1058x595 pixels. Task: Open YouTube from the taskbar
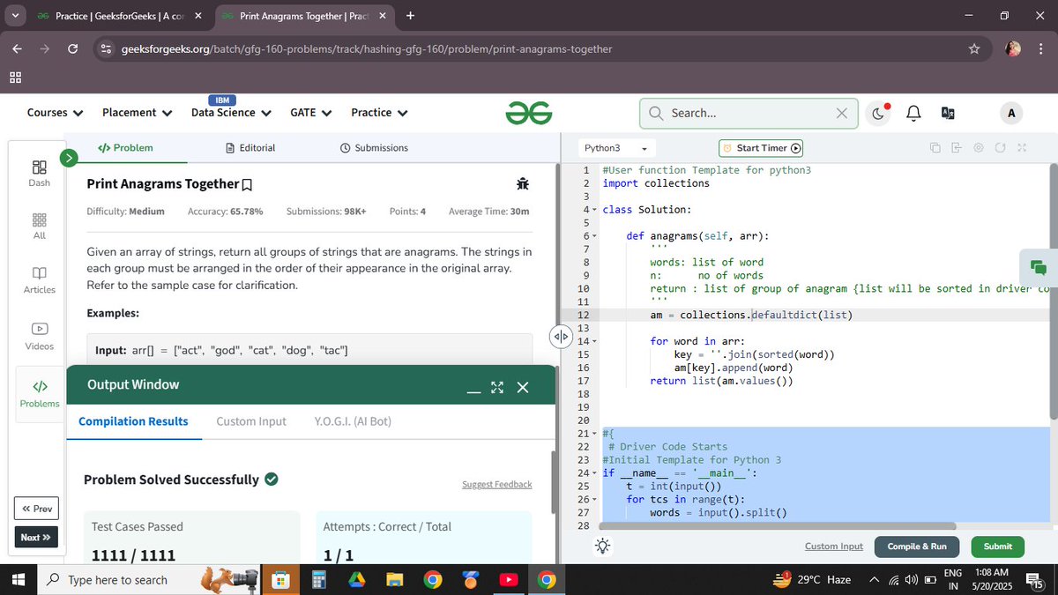(509, 579)
